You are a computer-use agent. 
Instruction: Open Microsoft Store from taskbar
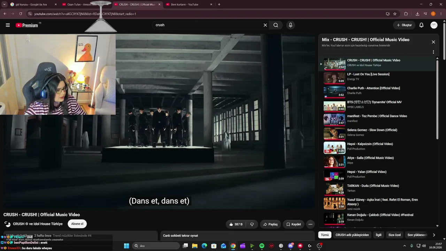point(214,246)
